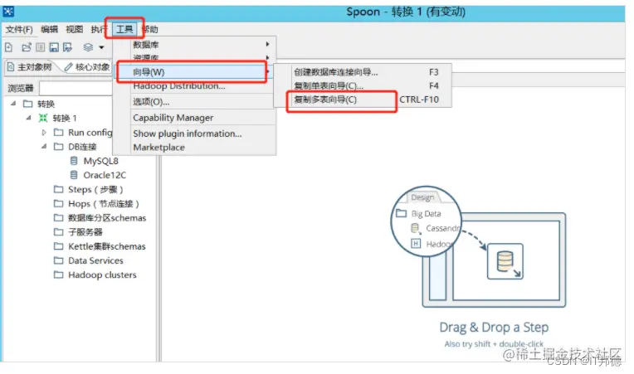Screen dimensions: 634x374
Task: Open the 工具 menu
Action: (x=124, y=30)
